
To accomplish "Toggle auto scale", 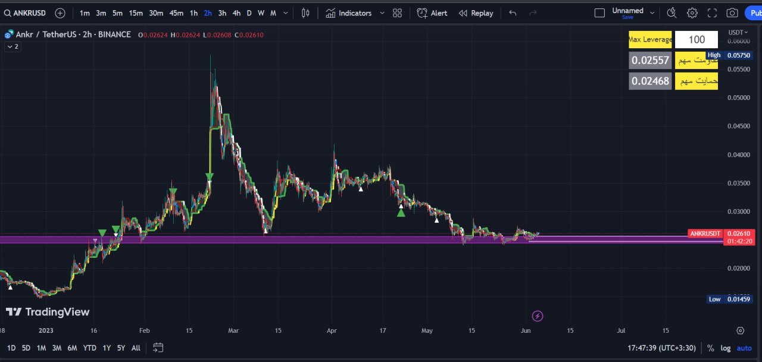I will coord(744,348).
